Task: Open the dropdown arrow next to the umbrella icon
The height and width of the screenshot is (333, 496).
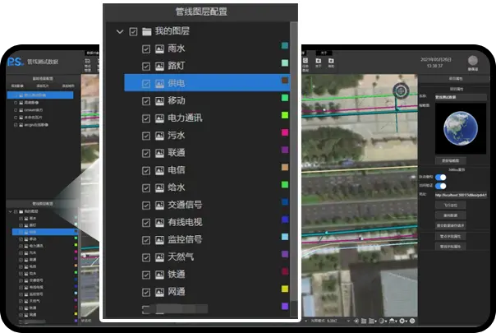Action: coord(396,321)
